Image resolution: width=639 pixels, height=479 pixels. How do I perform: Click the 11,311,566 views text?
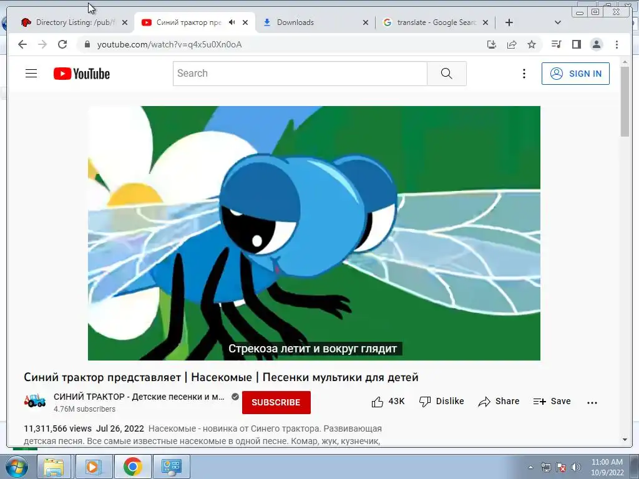(x=57, y=428)
